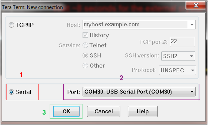Select the Serial connection radio button
Image resolution: width=208 pixels, height=125 pixels.
11,92
